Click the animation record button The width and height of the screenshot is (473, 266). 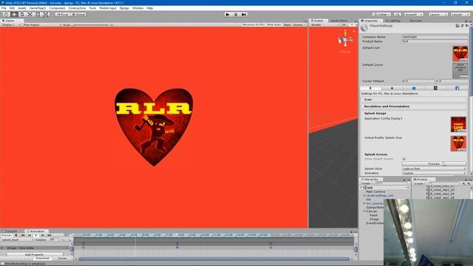click(x=16, y=235)
